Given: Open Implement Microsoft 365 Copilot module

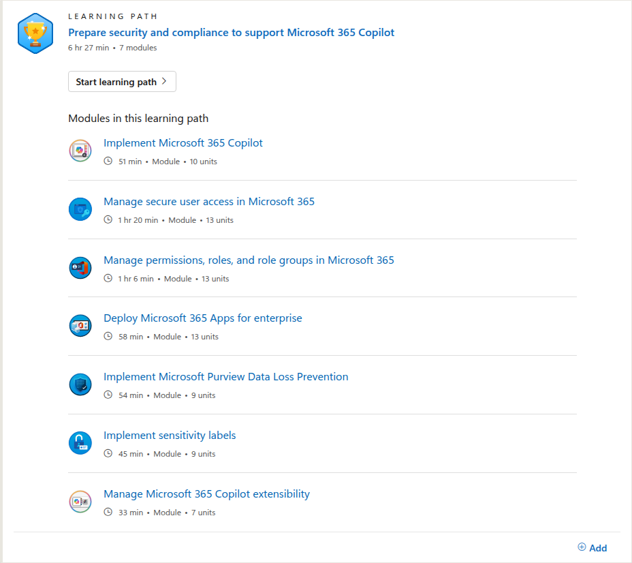Looking at the screenshot, I should point(183,142).
